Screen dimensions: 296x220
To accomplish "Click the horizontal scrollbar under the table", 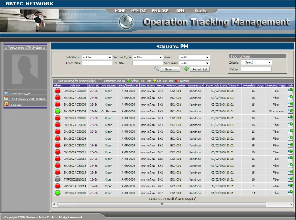I will coord(162,204).
